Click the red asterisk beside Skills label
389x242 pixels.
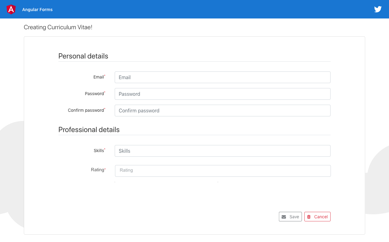[105, 149]
